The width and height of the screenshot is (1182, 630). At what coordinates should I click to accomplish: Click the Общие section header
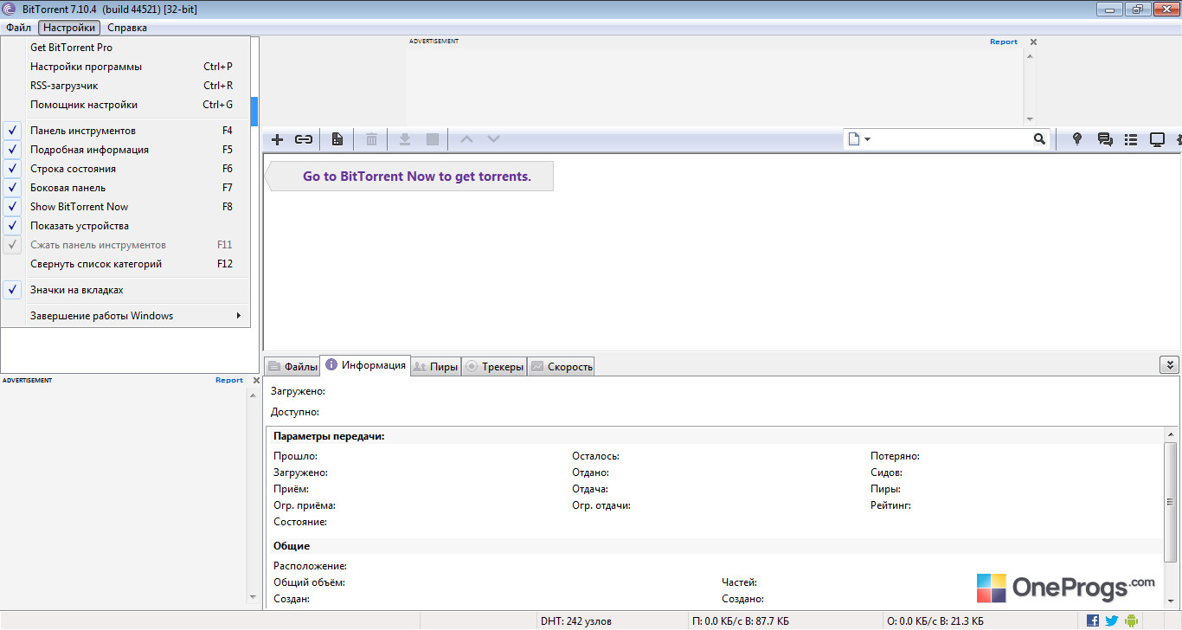coord(292,546)
